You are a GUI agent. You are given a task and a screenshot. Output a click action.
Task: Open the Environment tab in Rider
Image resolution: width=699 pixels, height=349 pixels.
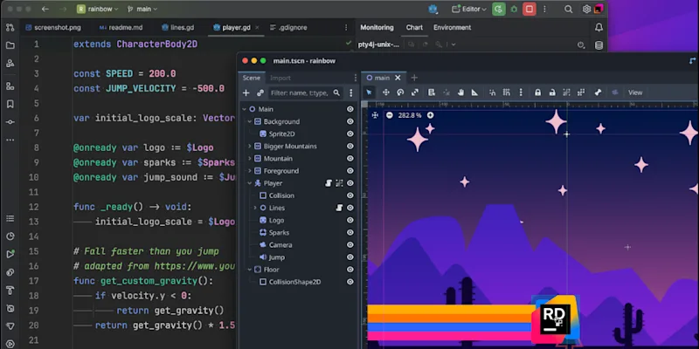coord(452,28)
